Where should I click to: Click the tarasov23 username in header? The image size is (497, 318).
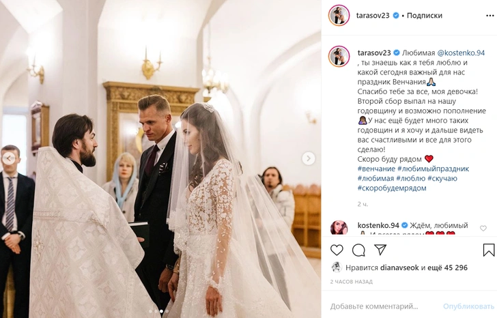(x=373, y=15)
